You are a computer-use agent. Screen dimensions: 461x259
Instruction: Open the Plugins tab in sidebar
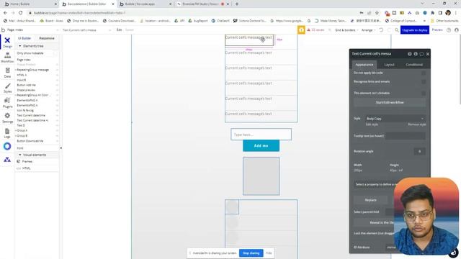[7, 103]
